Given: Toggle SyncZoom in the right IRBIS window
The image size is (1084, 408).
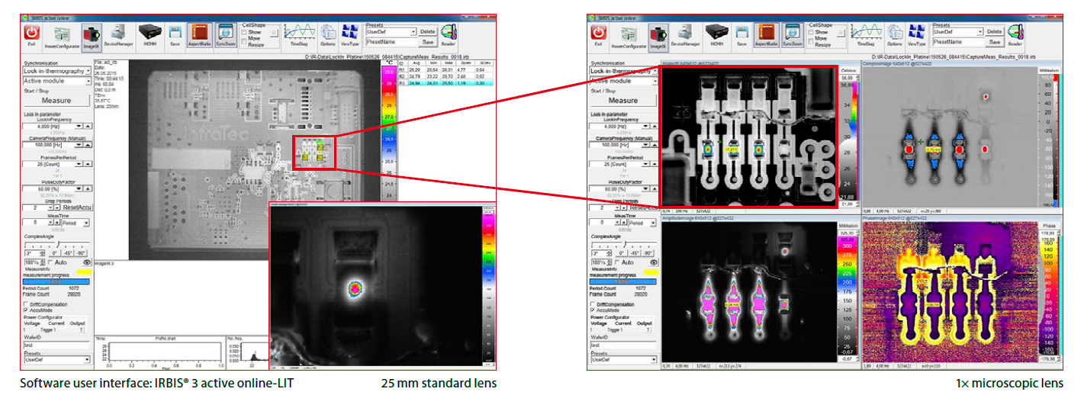Looking at the screenshot, I should coord(793,35).
